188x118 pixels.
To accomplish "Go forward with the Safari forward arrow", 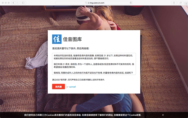I will click(17, 3).
